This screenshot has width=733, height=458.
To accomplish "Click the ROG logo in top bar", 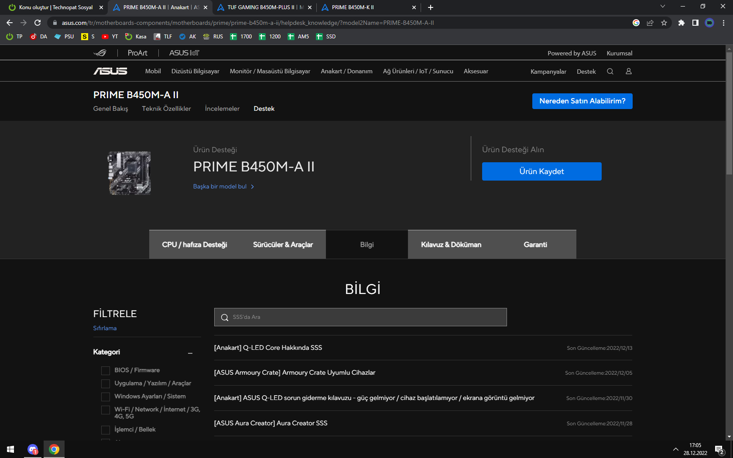I will (x=100, y=53).
